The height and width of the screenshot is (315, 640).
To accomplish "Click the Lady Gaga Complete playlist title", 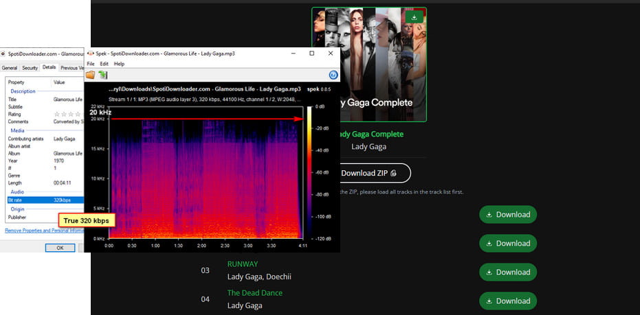I will (x=369, y=134).
